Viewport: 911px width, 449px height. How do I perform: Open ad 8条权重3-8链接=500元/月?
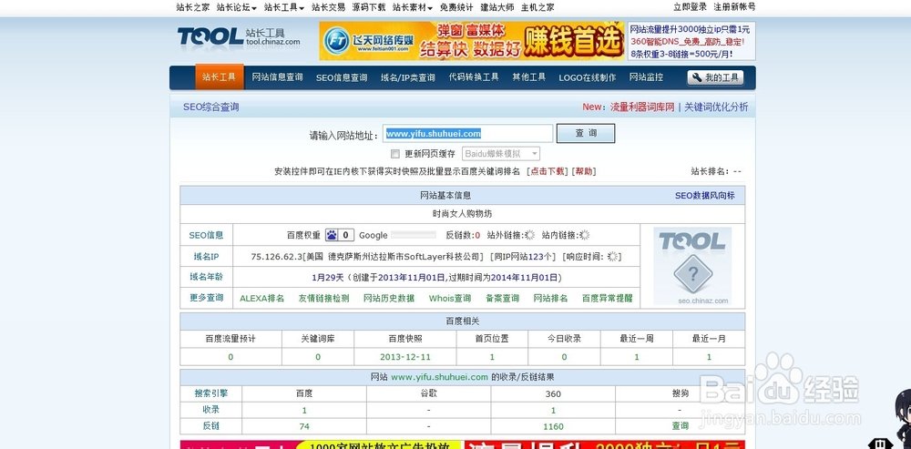pyautogui.click(x=681, y=54)
